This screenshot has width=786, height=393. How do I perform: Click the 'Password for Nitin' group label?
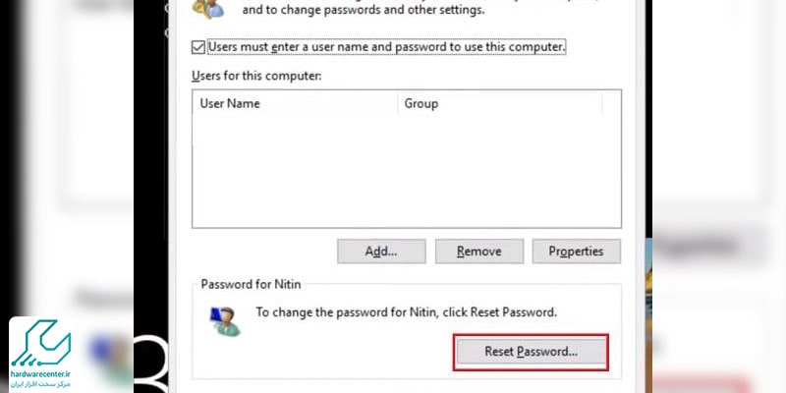coord(251,284)
